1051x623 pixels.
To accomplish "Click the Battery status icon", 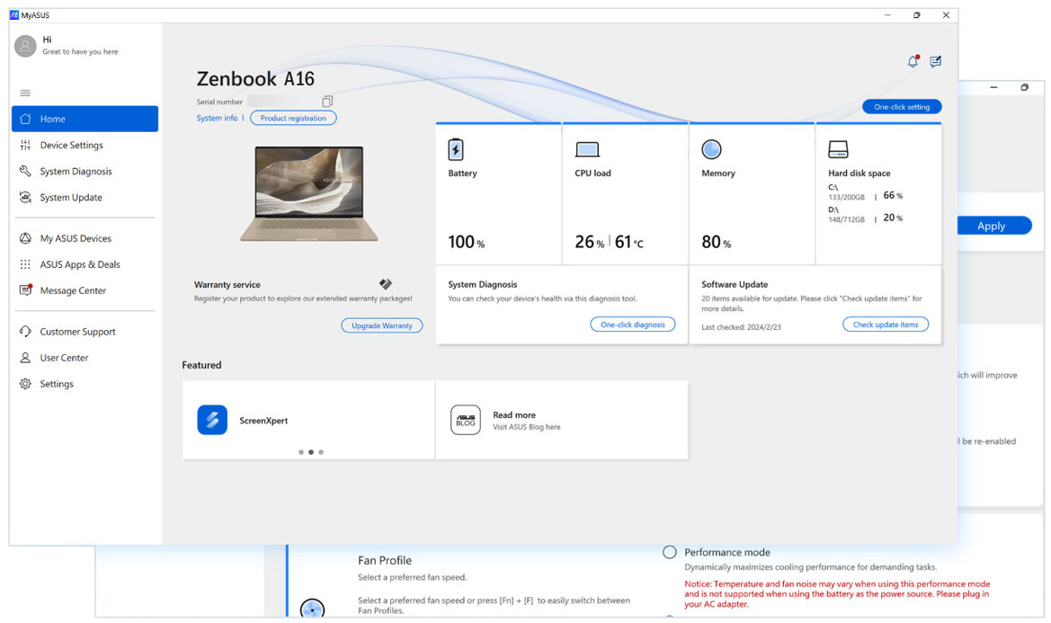I will click(456, 149).
